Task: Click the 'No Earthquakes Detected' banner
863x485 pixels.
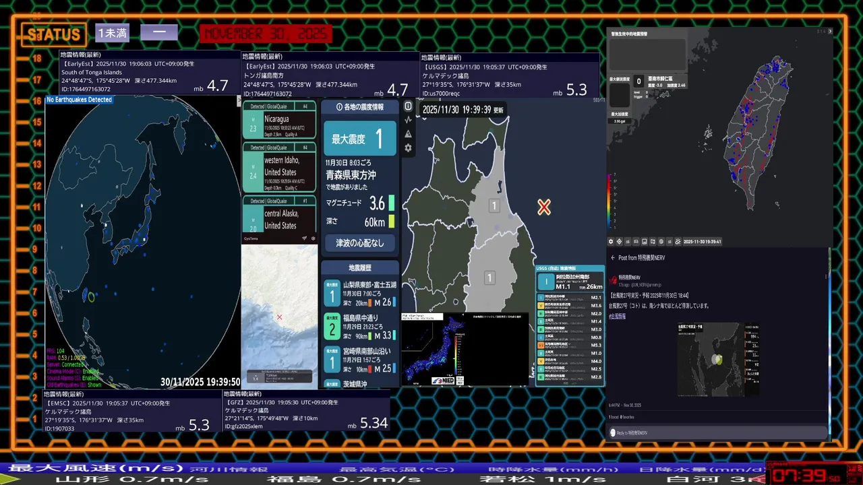Action: tap(80, 100)
